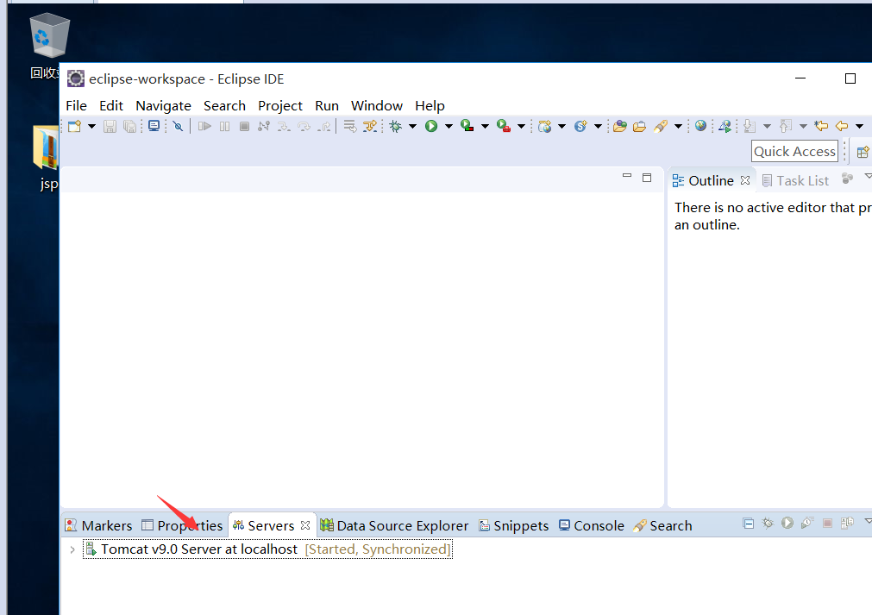The image size is (872, 615).
Task: Click the Step Return icon
Action: [323, 126]
